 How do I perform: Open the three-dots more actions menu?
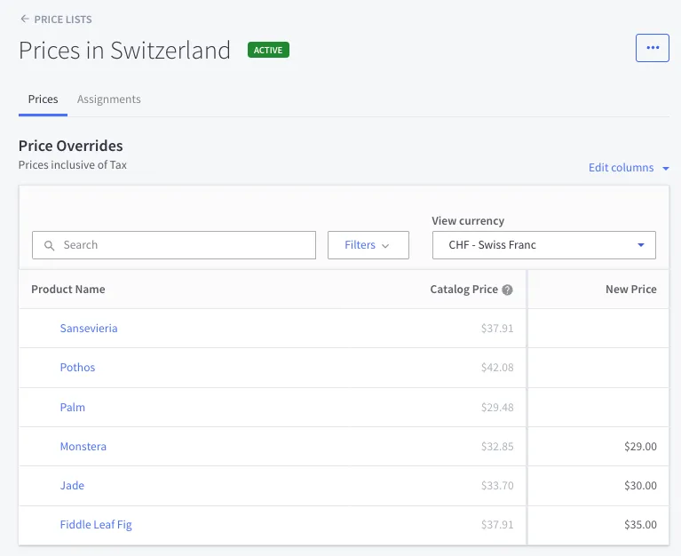pos(653,48)
